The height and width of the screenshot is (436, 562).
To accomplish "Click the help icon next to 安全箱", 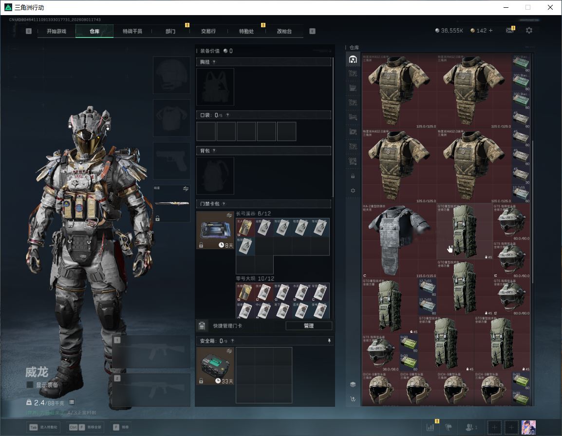I will [232, 341].
